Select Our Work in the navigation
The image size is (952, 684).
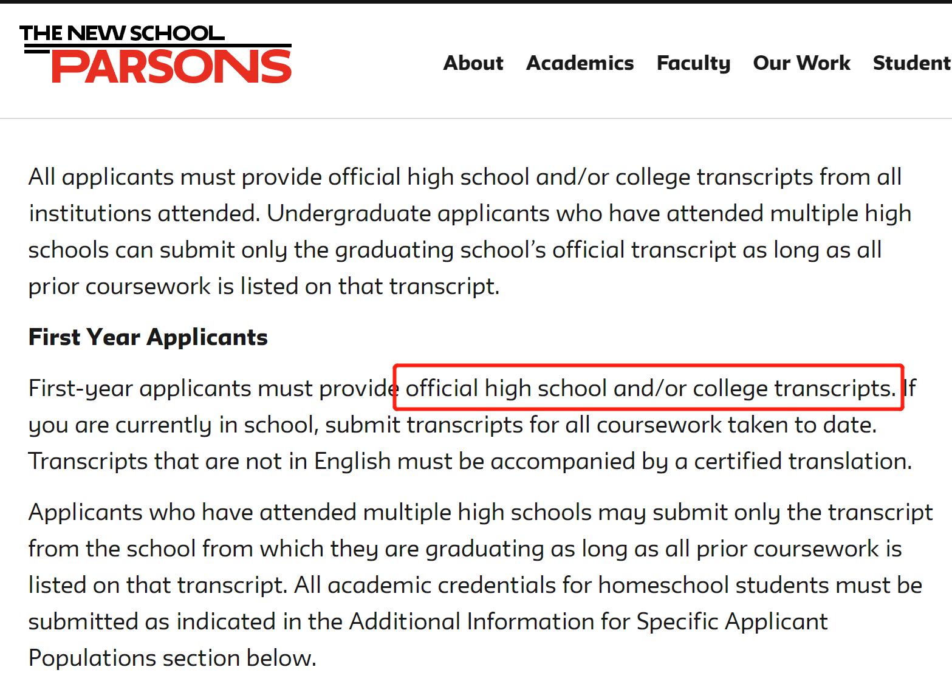click(x=801, y=63)
